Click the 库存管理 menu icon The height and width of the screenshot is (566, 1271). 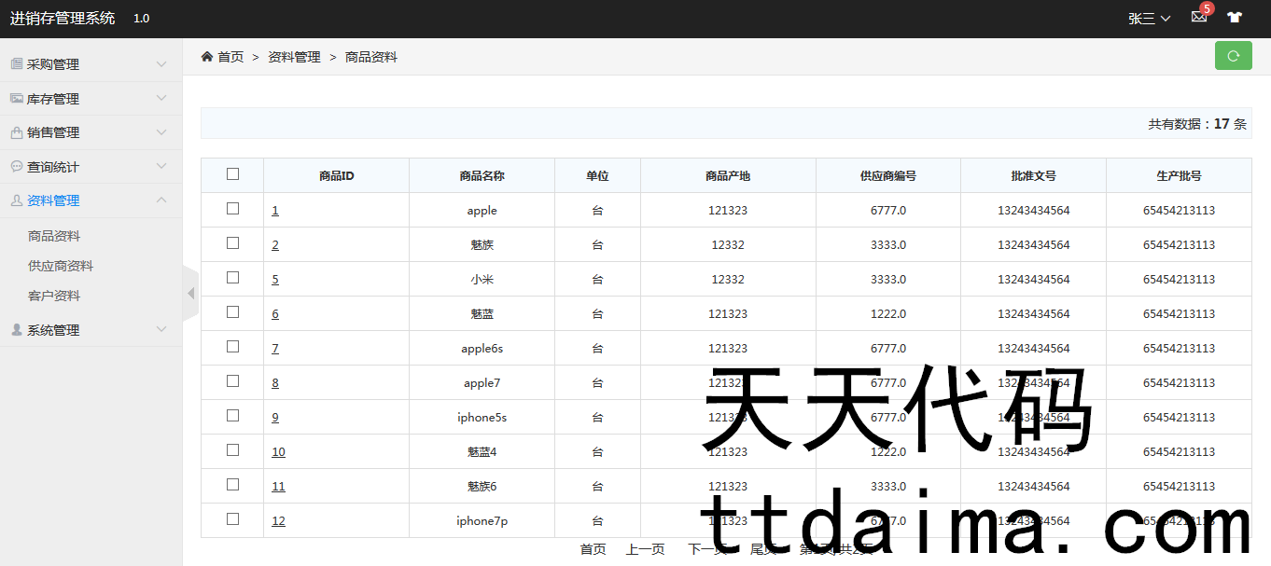17,99
